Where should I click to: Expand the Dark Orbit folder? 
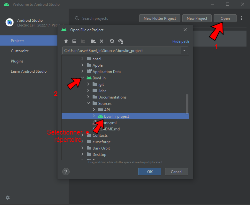[82, 148]
